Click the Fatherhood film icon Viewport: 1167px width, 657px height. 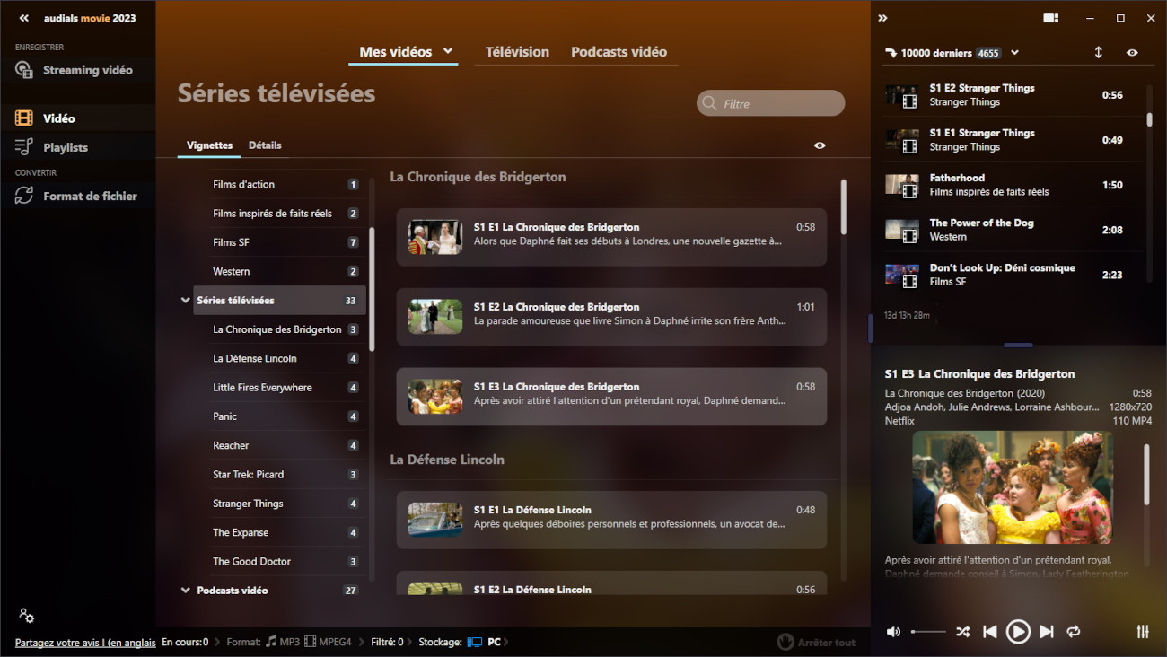tap(910, 190)
